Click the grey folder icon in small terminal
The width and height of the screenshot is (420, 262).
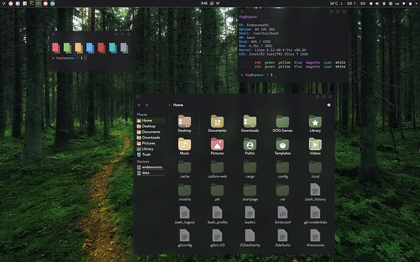124,48
